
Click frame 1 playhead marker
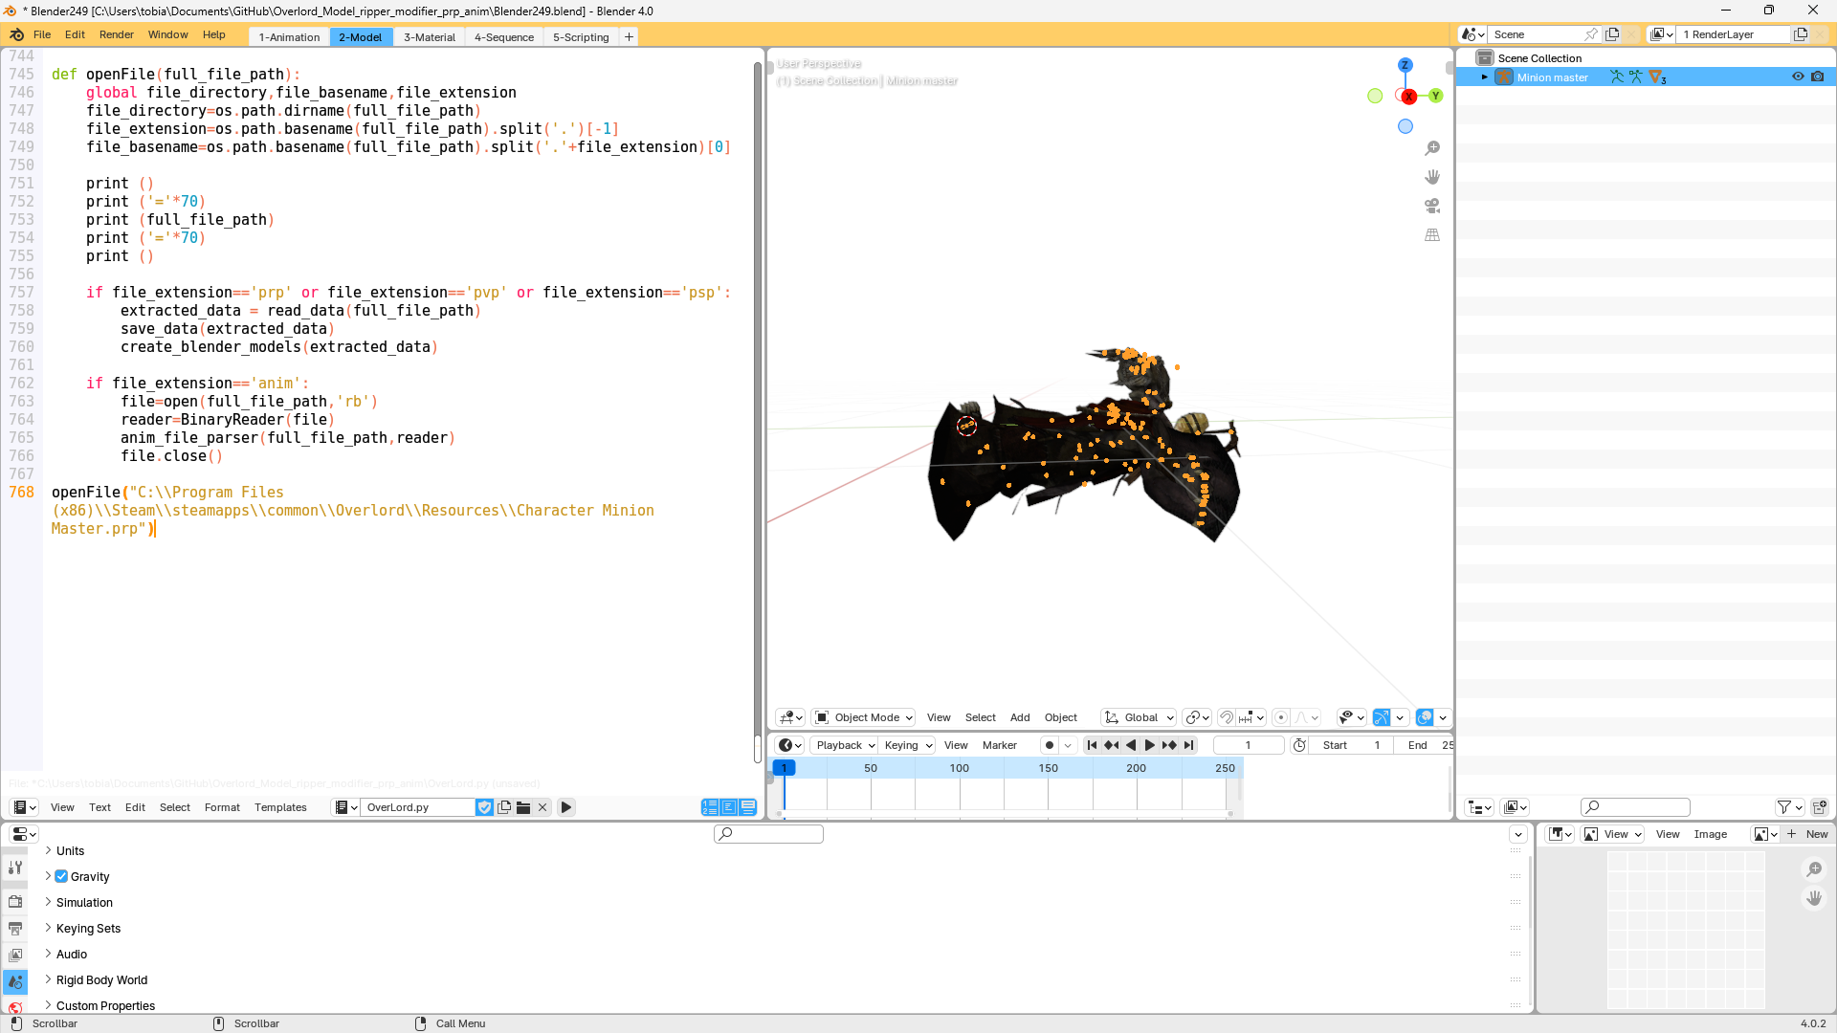[784, 768]
